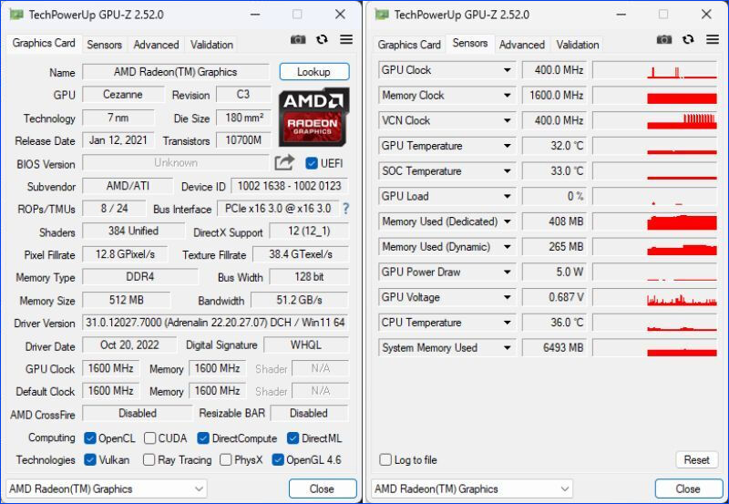Toggle the Vulkan checkbox
The width and height of the screenshot is (729, 504).
pos(90,460)
